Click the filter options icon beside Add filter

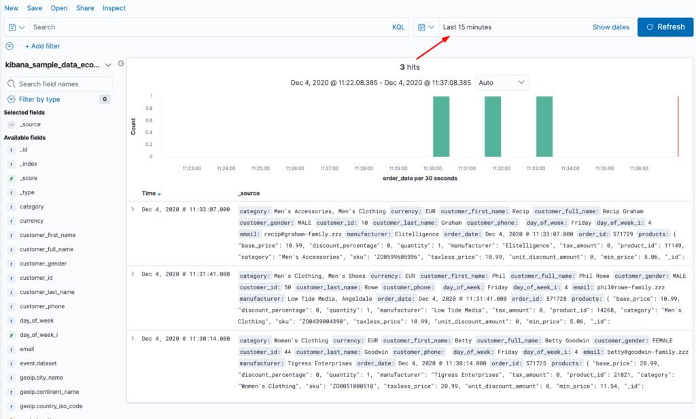click(10, 46)
